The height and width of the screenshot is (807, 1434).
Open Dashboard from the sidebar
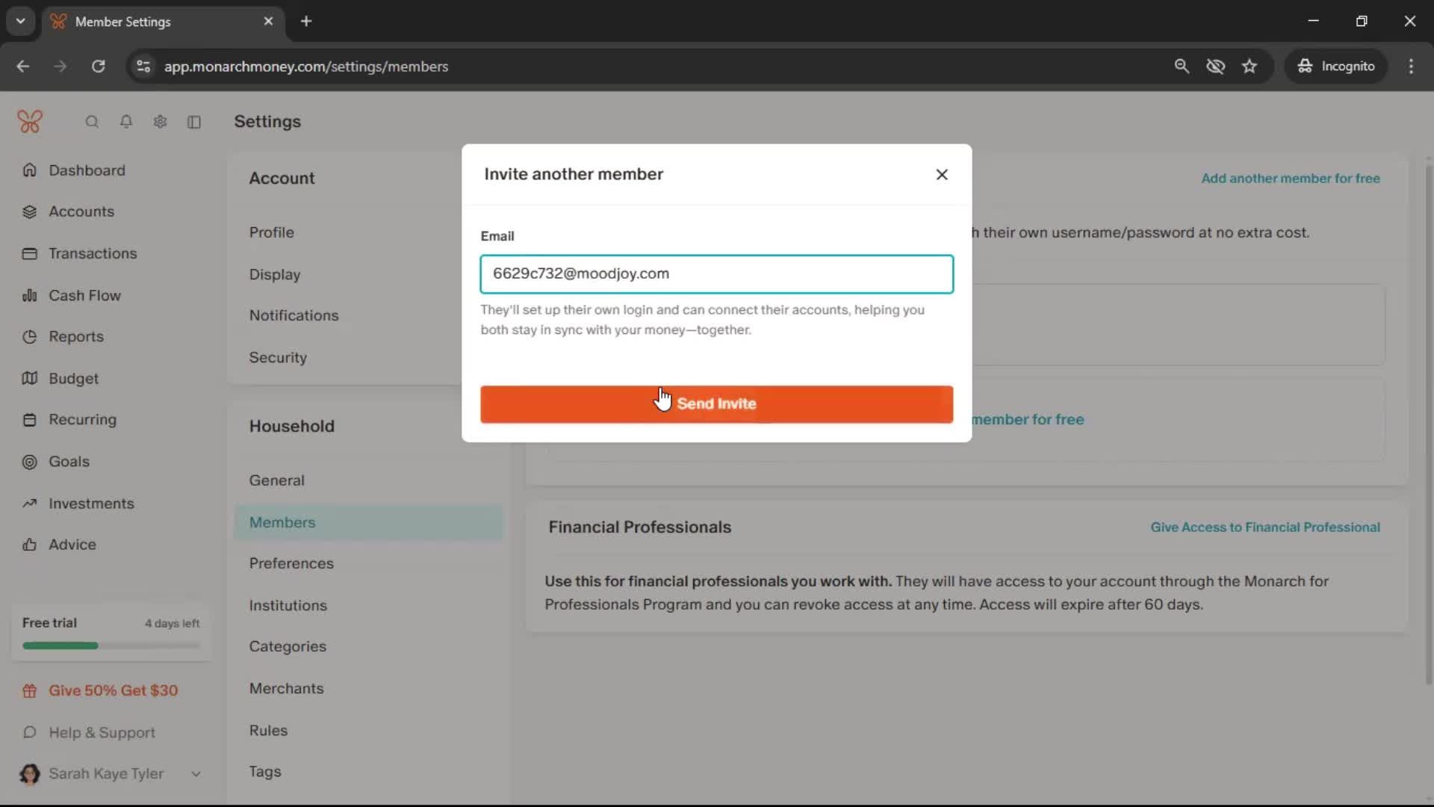click(87, 170)
